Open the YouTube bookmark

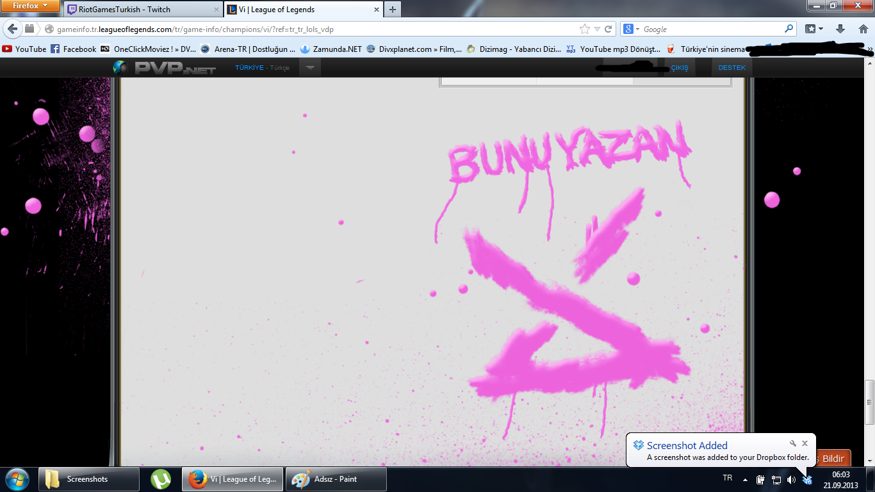point(24,49)
